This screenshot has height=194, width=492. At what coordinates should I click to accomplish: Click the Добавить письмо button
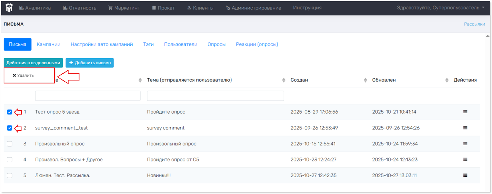(x=90, y=63)
